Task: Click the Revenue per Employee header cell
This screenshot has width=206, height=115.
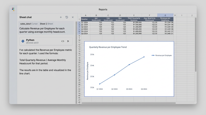Action: (x=165, y=19)
